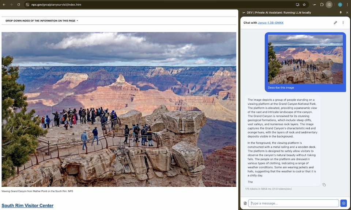The image size is (351, 210).
Task: Expand the drop-down index of page information
Action: coord(41,21)
